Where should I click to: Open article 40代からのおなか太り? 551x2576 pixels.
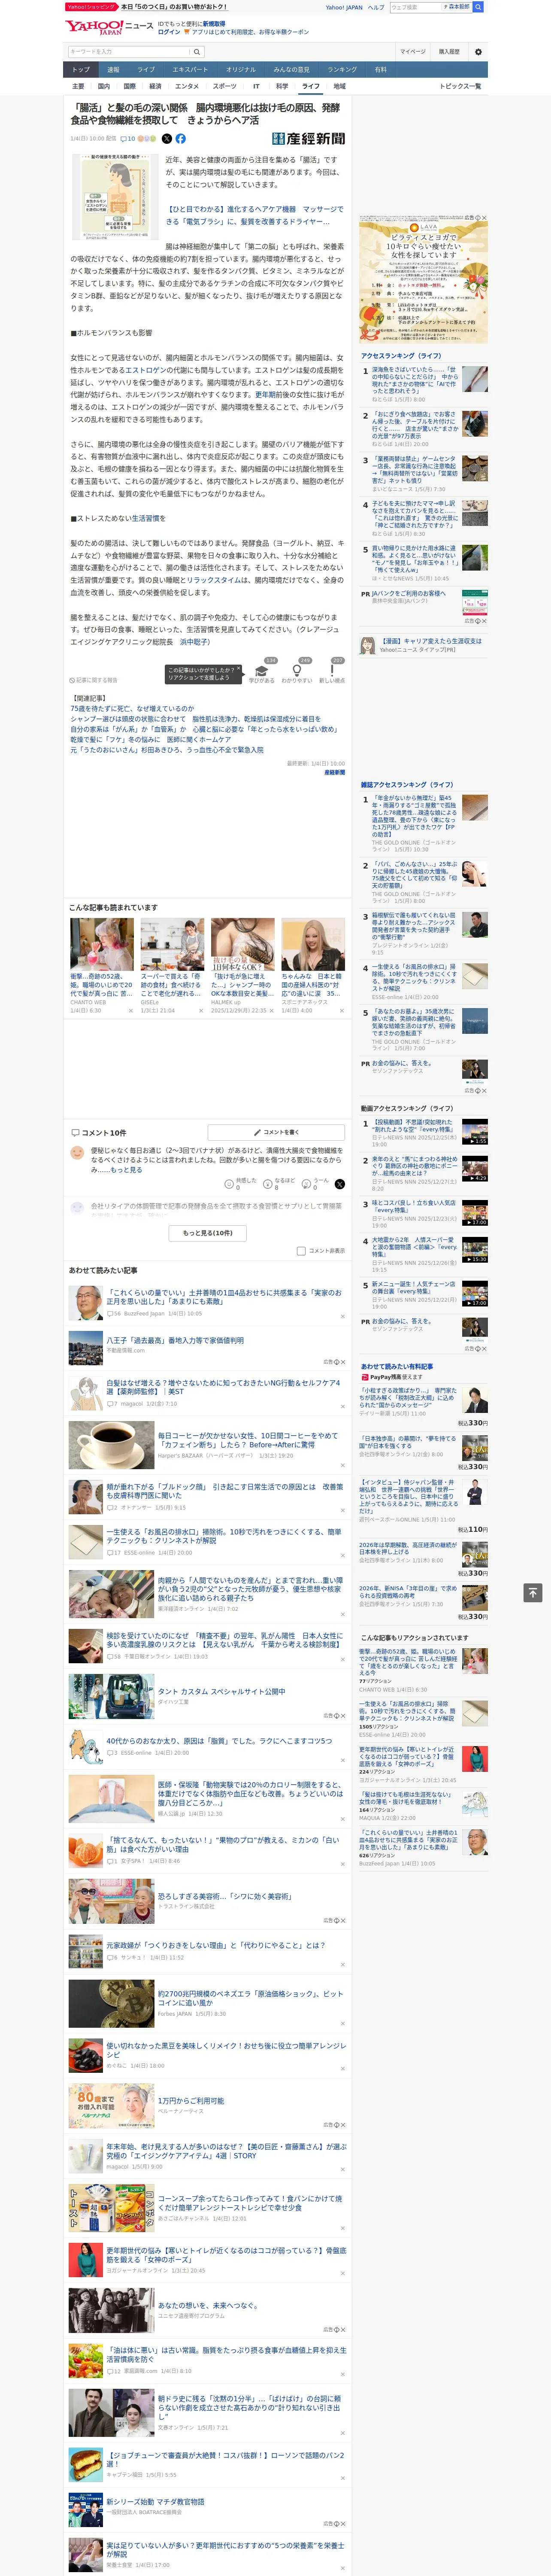pyautogui.click(x=219, y=1740)
